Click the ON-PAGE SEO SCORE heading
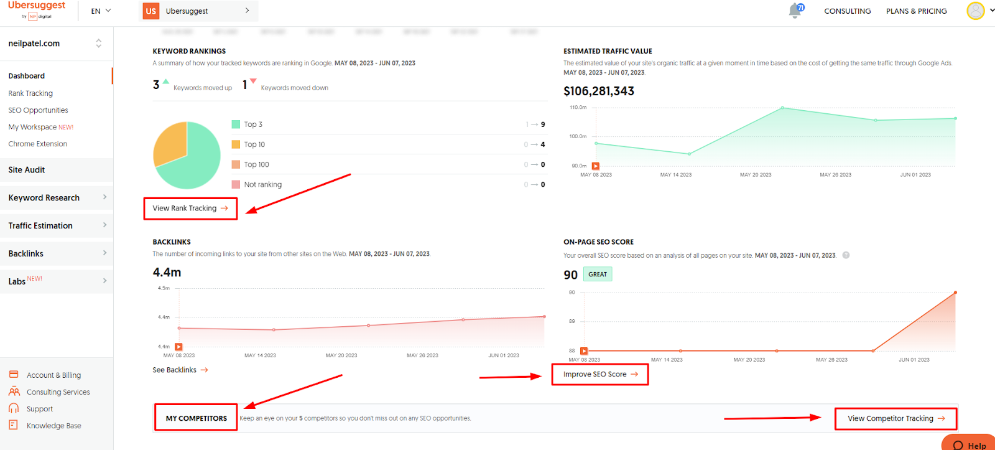 [598, 242]
